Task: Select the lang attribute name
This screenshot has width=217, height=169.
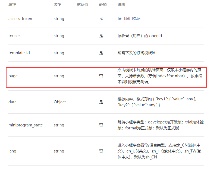Action: [x=12, y=151]
